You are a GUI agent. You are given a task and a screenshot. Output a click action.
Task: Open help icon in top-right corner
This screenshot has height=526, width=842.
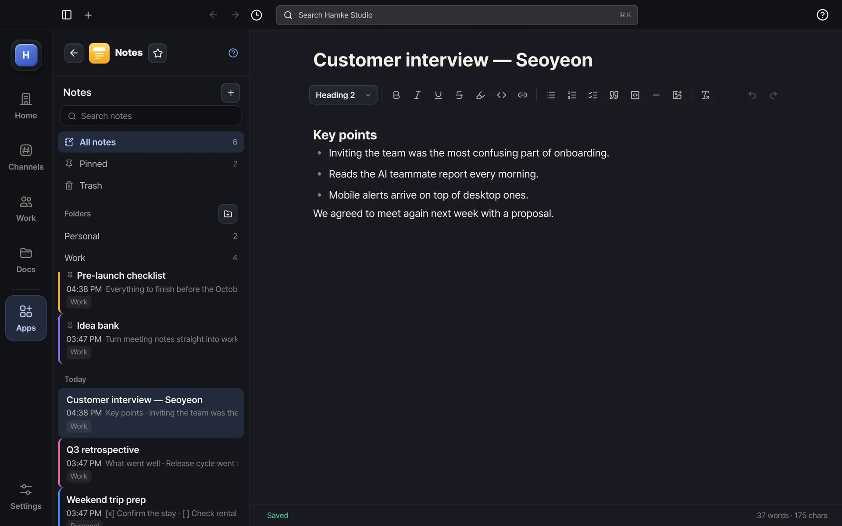(822, 15)
